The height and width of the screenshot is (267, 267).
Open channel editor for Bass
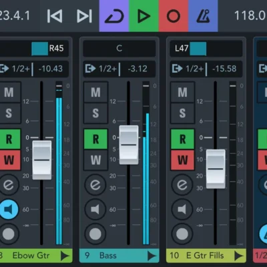pyautogui.click(x=95, y=185)
